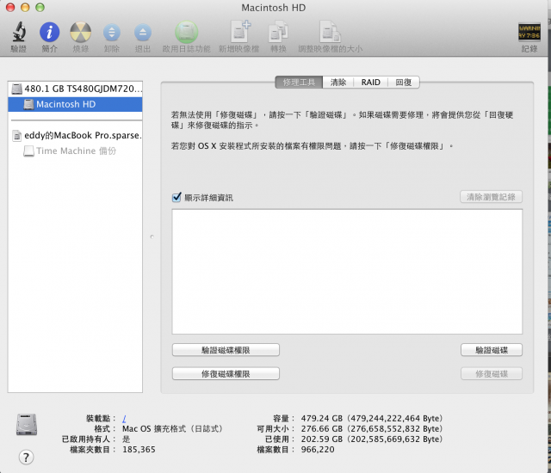Click the New Image (新增映像檔) toolbar icon
The width and height of the screenshot is (551, 473).
click(240, 32)
